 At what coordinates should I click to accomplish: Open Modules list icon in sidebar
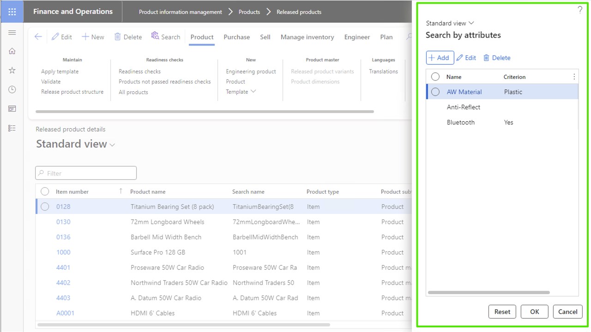pyautogui.click(x=12, y=128)
